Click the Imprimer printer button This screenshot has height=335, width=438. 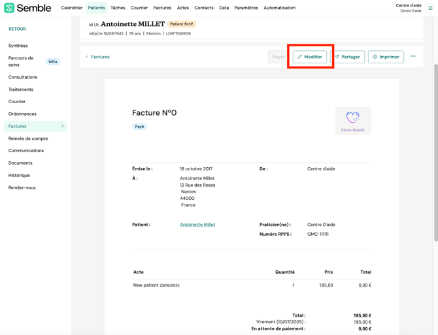click(x=386, y=57)
